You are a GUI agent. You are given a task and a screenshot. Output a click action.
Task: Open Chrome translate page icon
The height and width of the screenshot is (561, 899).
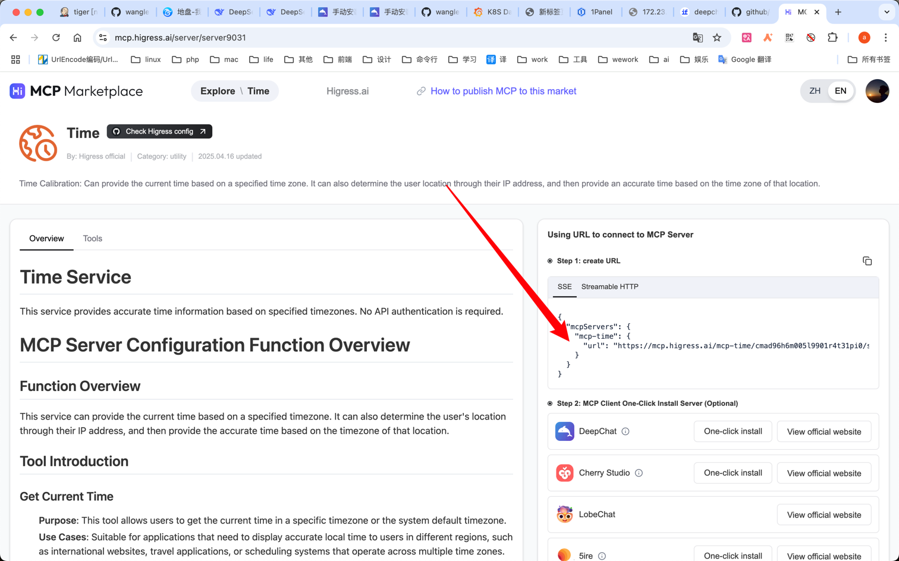click(697, 37)
